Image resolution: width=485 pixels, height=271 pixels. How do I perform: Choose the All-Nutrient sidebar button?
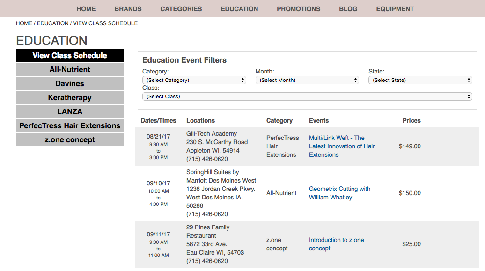tap(70, 70)
